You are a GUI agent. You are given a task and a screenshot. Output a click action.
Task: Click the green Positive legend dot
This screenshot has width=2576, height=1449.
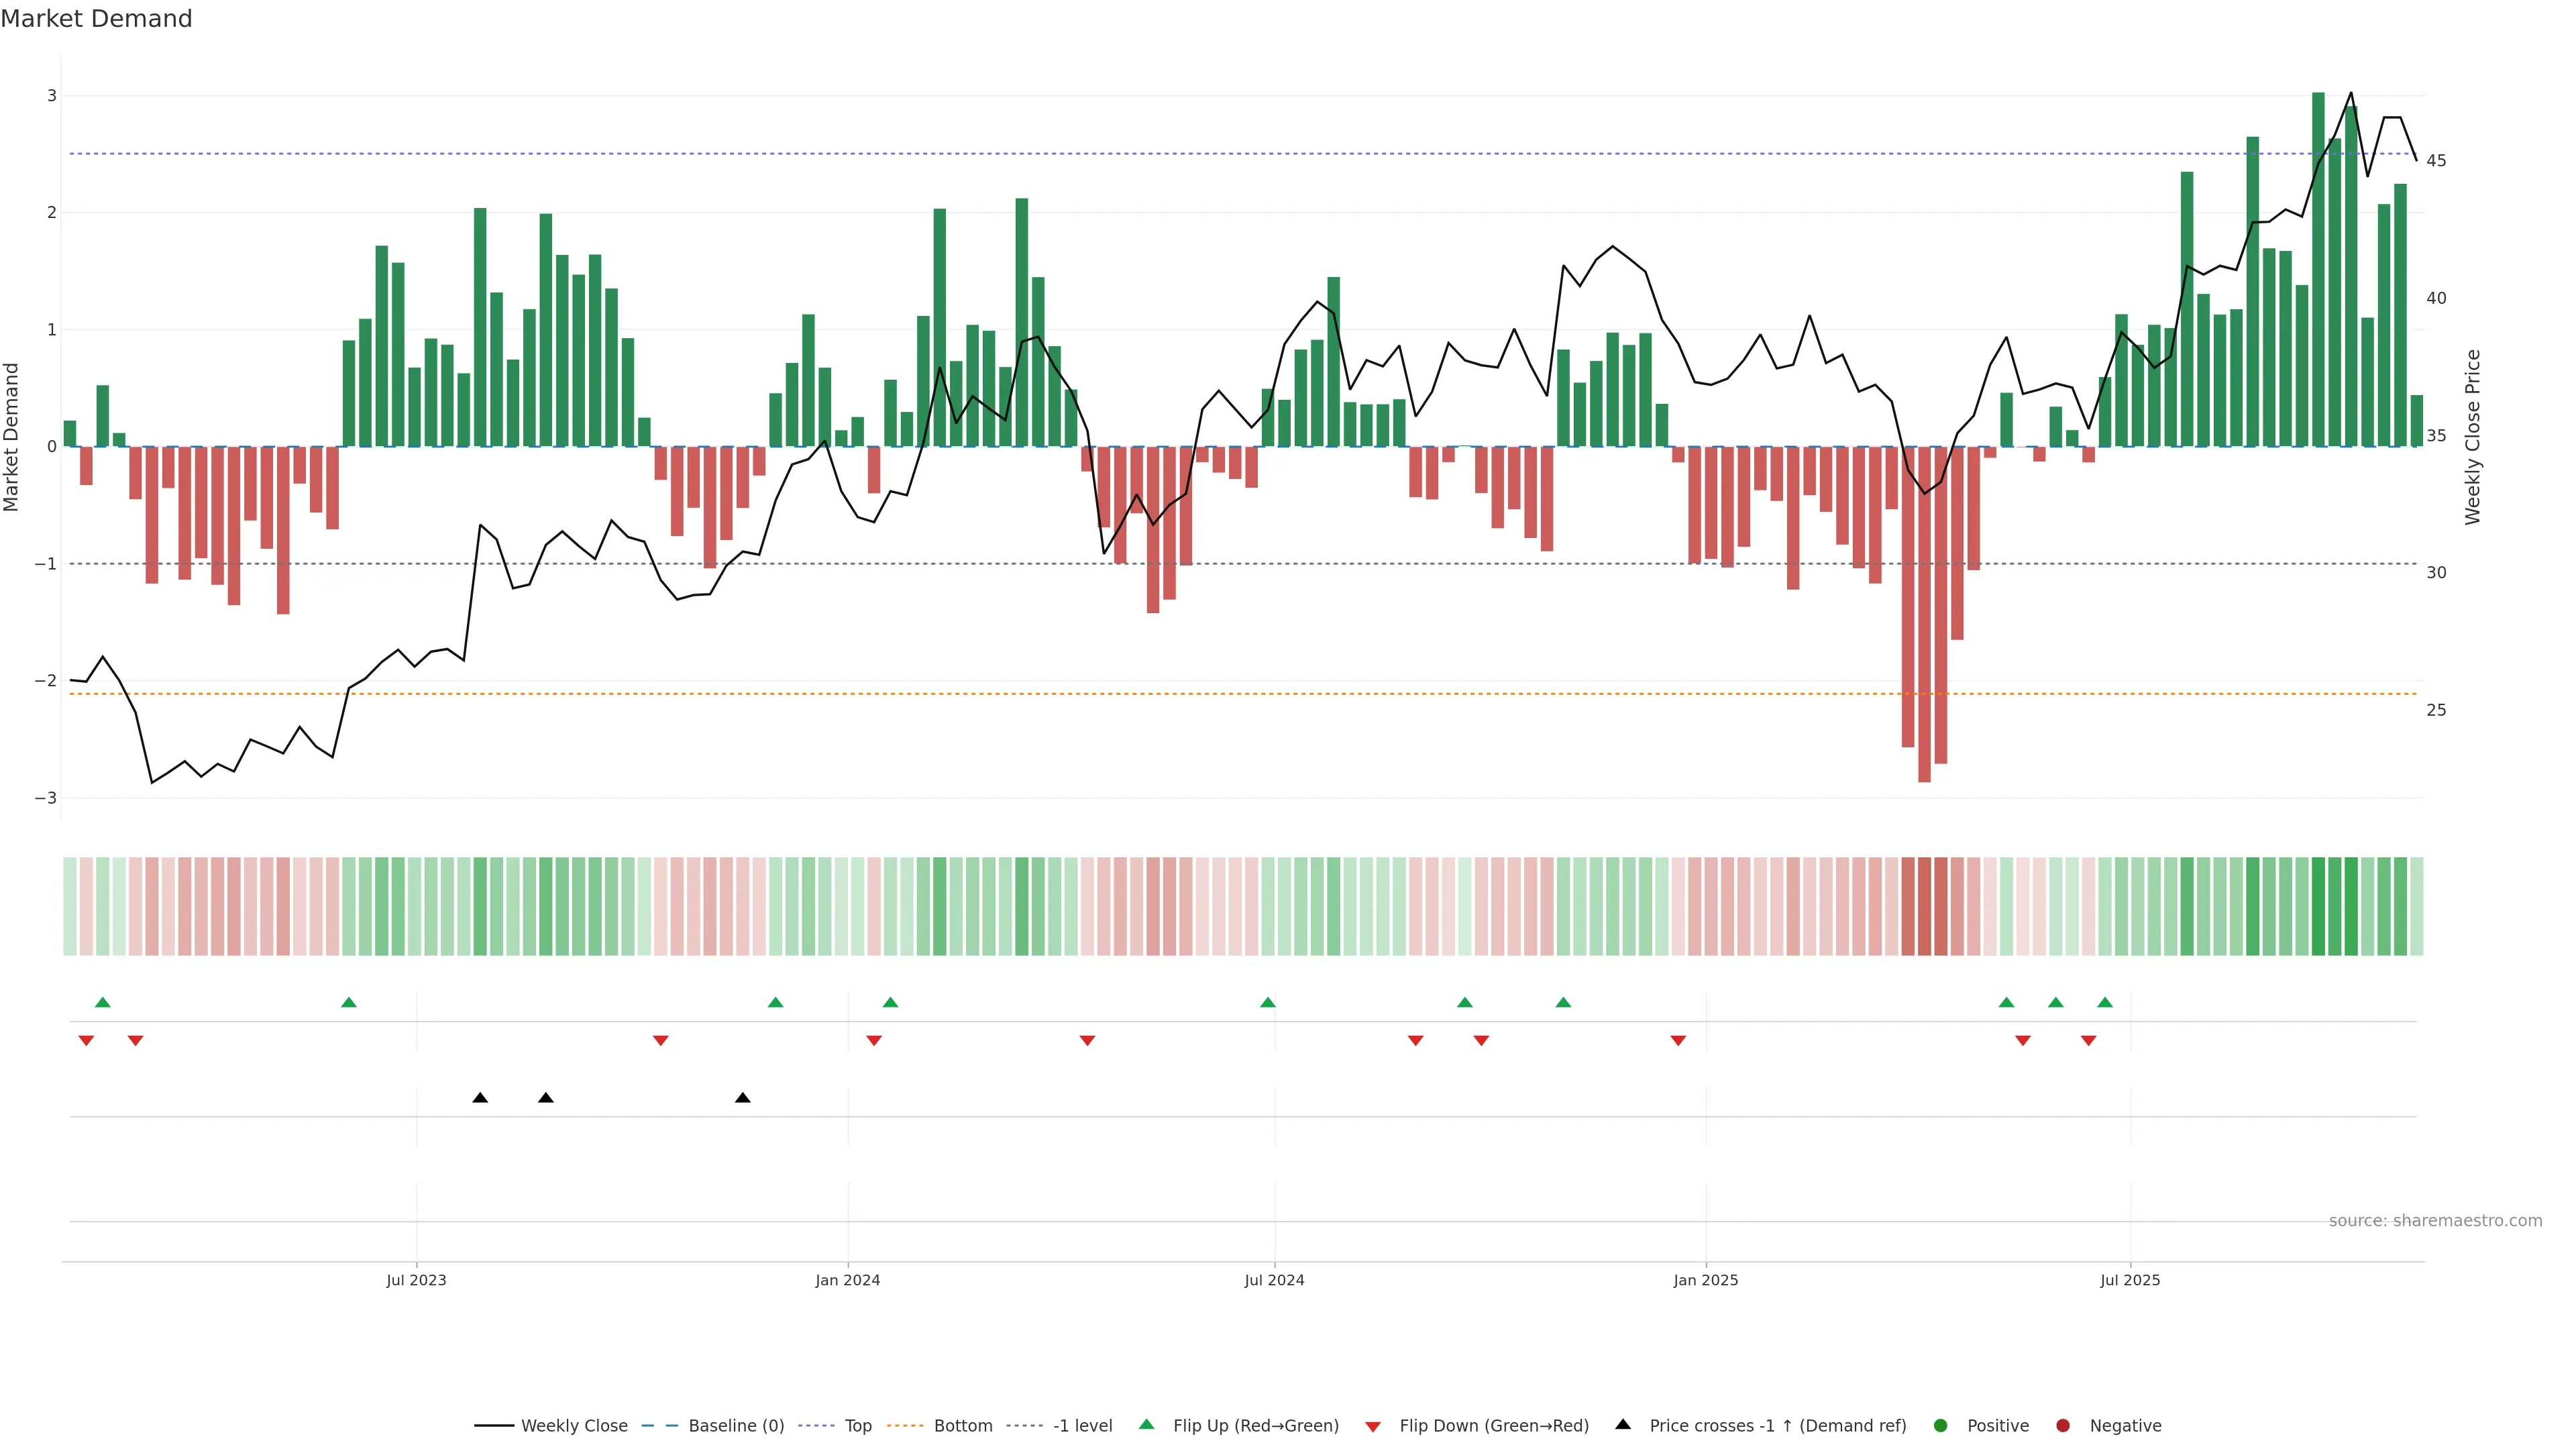tap(1941, 1426)
